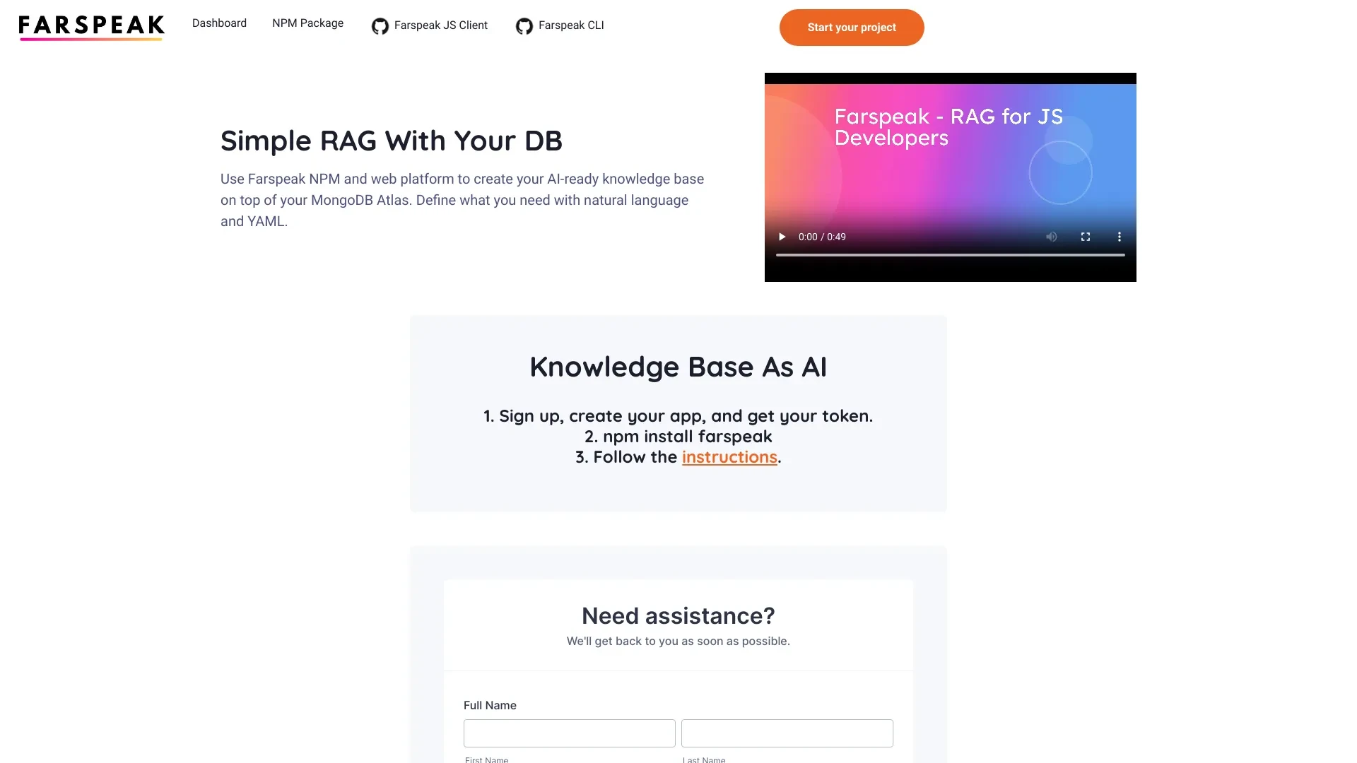
Task: Click the Start your project button
Action: pyautogui.click(x=852, y=27)
